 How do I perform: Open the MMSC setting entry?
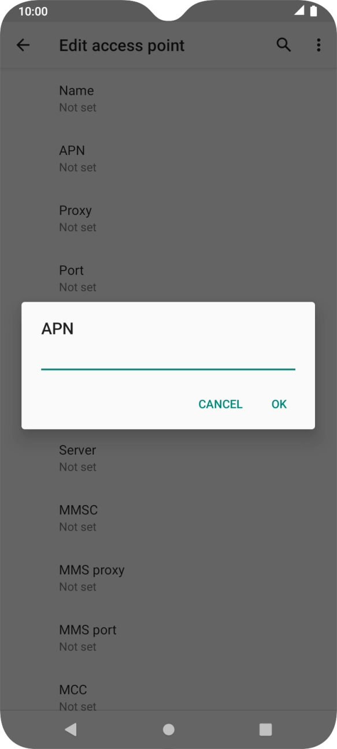(x=168, y=518)
